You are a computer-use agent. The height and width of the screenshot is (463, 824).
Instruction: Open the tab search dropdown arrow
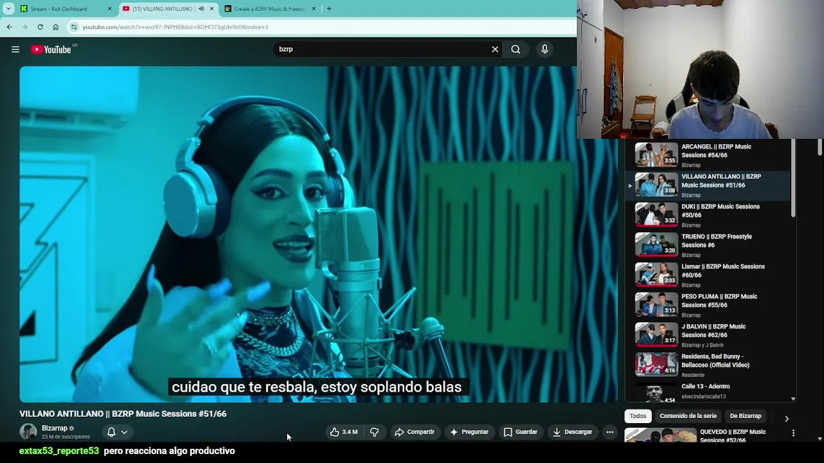tap(8, 9)
